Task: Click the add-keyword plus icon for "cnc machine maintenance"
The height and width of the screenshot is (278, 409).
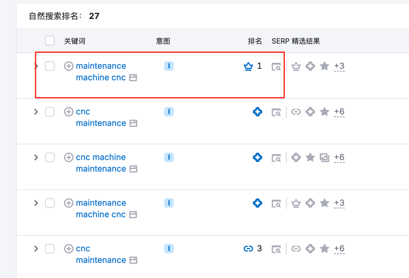Action: click(69, 157)
